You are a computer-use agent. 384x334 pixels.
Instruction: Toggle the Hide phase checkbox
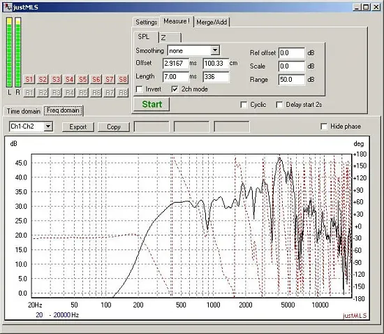tap(324, 126)
